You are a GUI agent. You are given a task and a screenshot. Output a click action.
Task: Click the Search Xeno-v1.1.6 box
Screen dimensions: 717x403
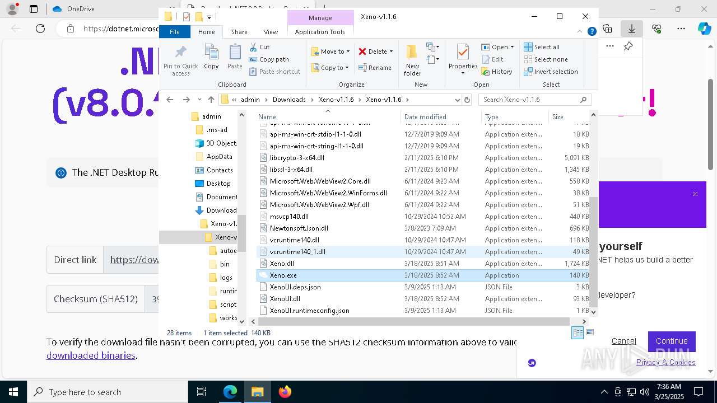click(x=534, y=100)
